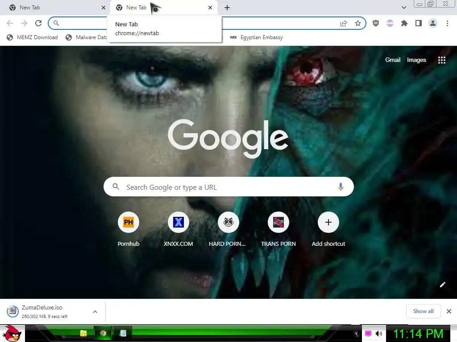Share this page via the share icon

(344, 23)
